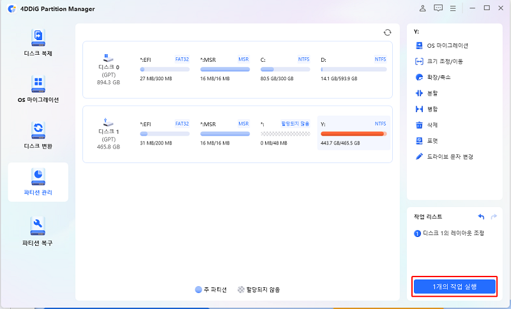511x309 pixels.
Task: Open the hamburger menu
Action: 453,8
